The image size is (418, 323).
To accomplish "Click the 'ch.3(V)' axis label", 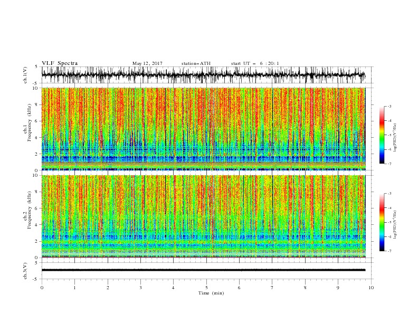I will (25, 271).
